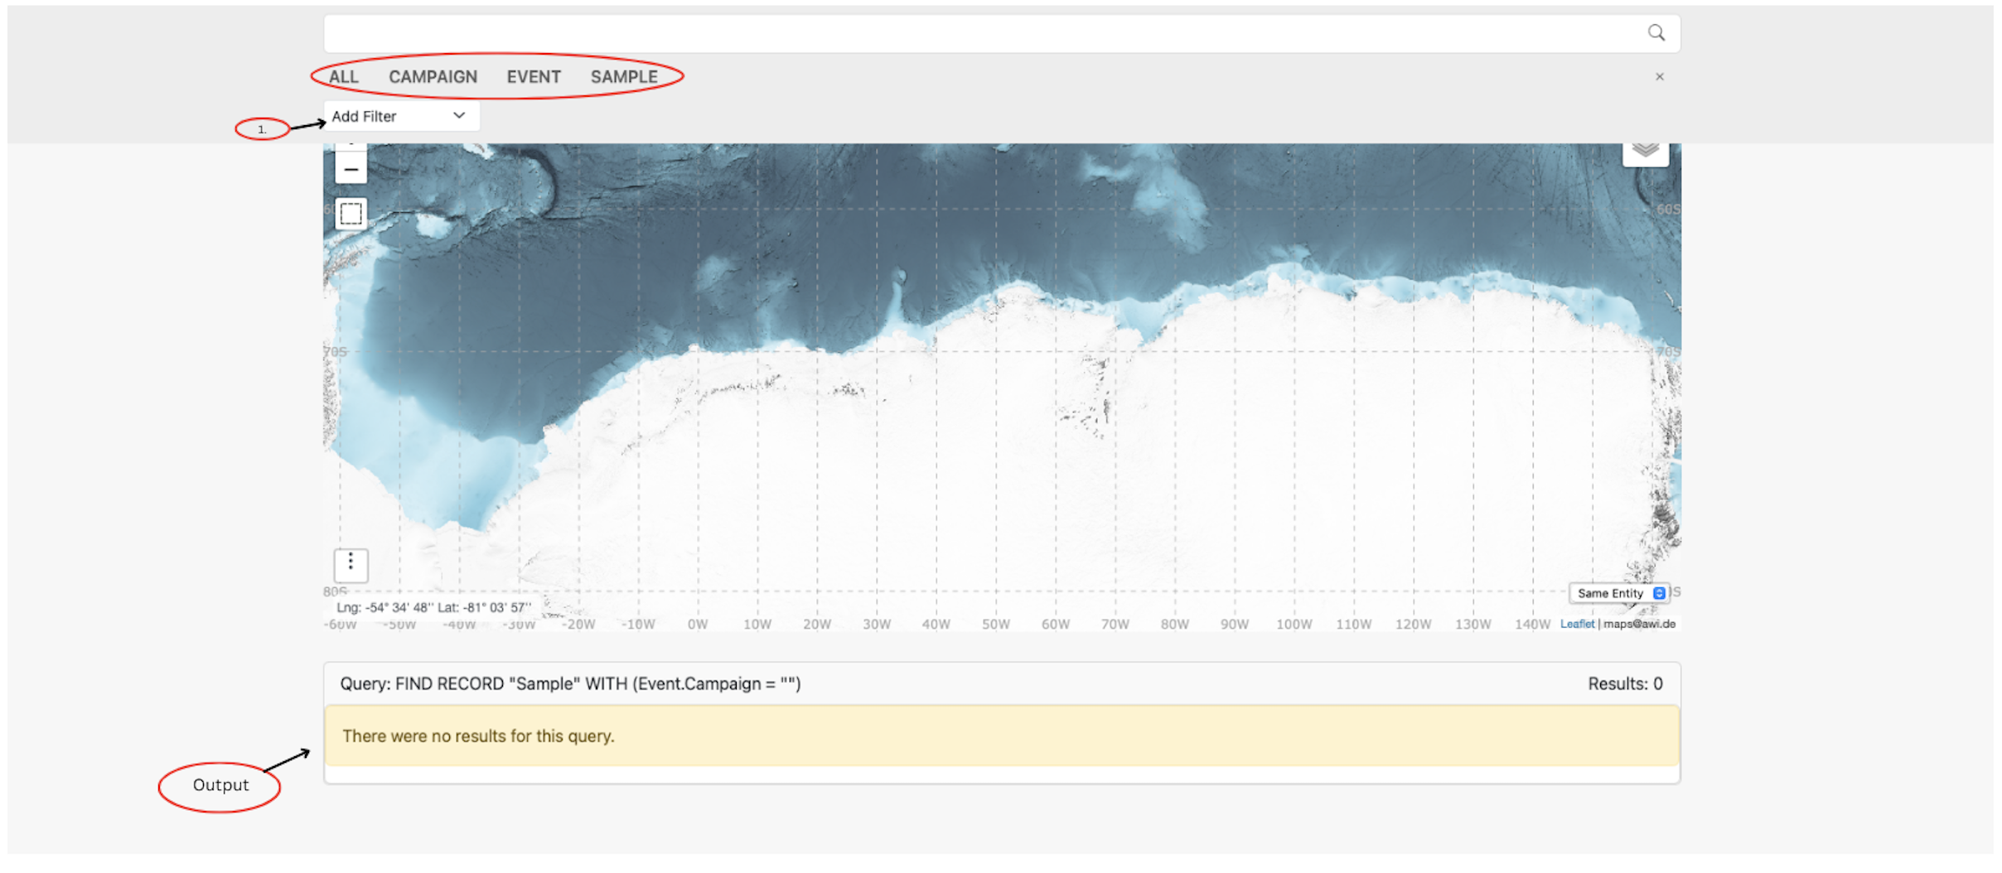Image resolution: width=2002 pixels, height=873 pixels.
Task: Open the three-dot map options menu
Action: click(351, 564)
